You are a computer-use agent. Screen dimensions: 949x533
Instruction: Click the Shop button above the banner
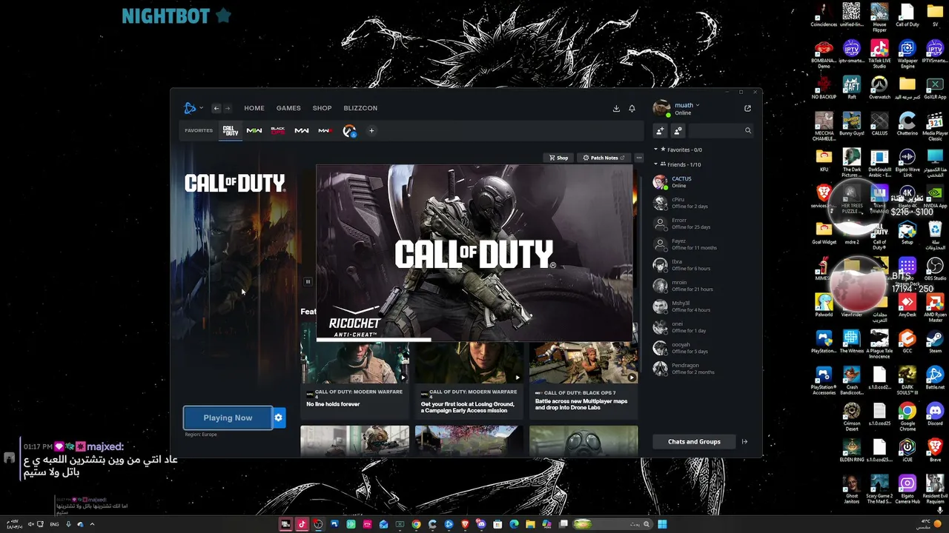pos(558,158)
